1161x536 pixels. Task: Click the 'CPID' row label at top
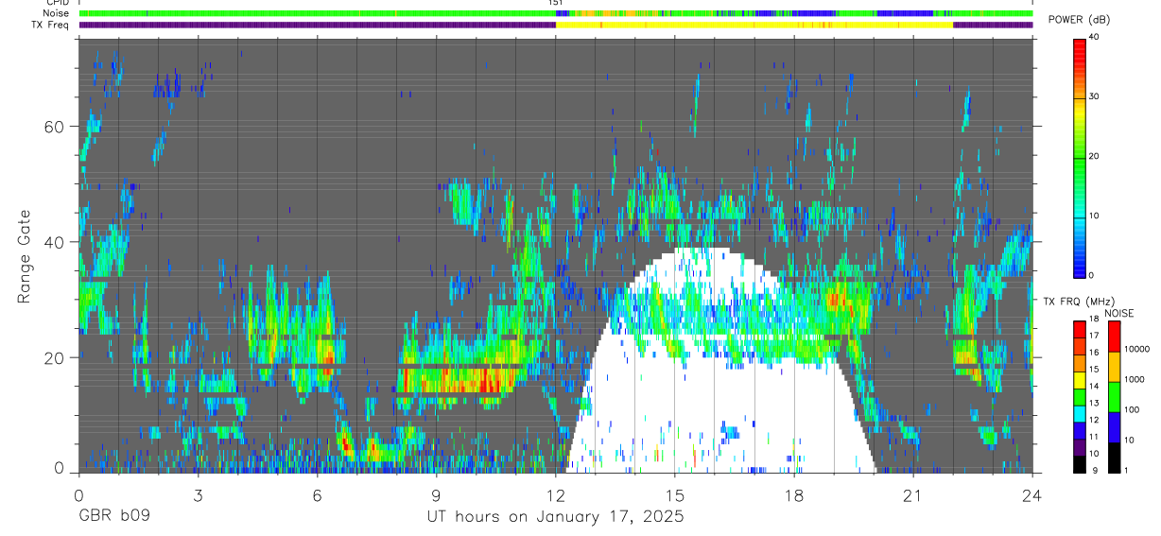coord(58,3)
